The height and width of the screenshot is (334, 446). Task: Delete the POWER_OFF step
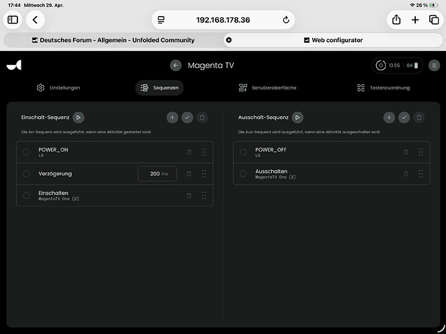406,152
